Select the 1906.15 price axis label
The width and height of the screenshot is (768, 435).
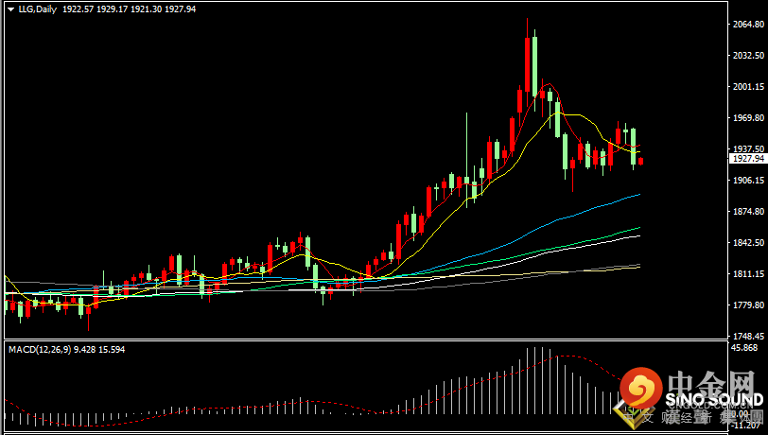tap(748, 181)
